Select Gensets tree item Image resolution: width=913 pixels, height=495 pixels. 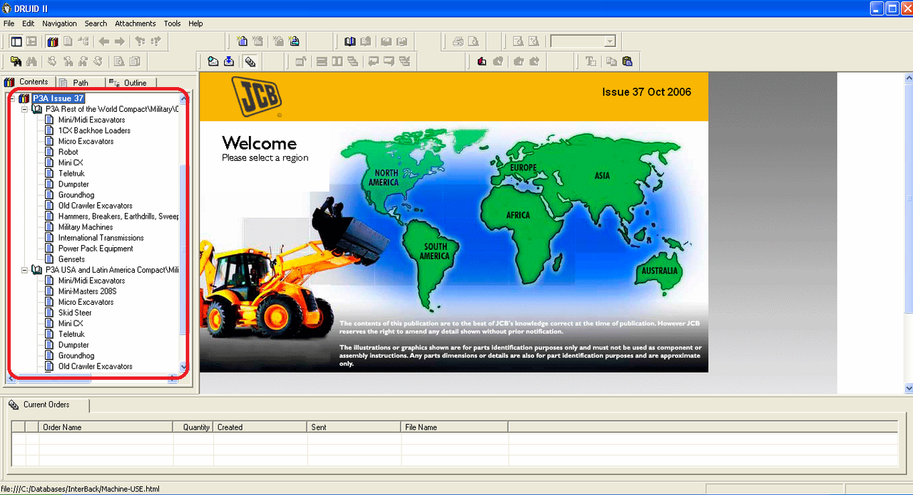tap(71, 259)
